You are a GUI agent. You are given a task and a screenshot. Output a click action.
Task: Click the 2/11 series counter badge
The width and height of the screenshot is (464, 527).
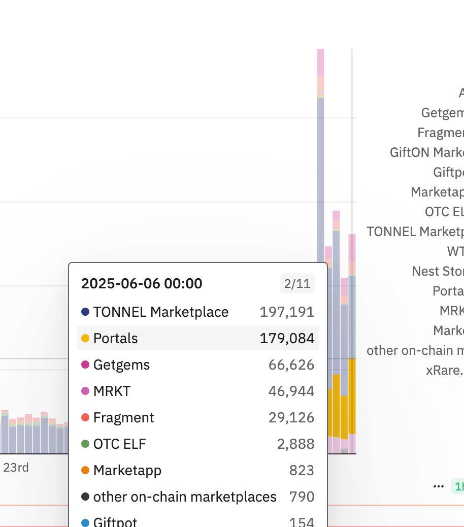297,284
